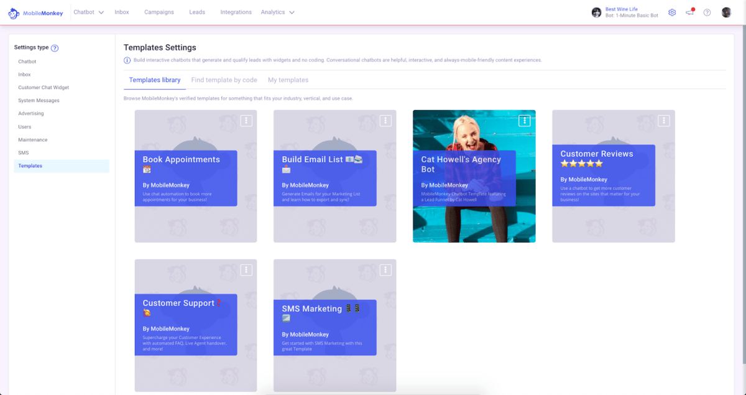Click the info icon beside templates description
The width and height of the screenshot is (746, 395).
[x=127, y=60]
